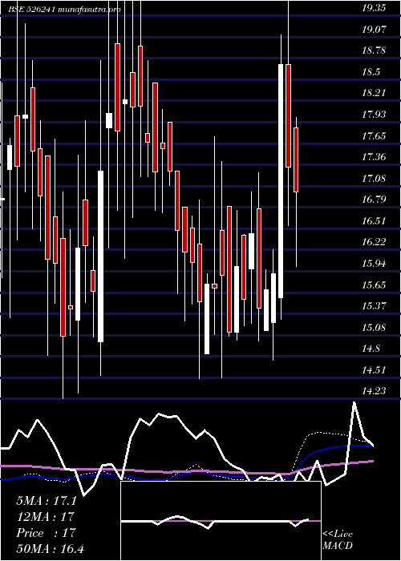This screenshot has width=401, height=561.
Task: Click the 17.08 price axis label
Action: click(374, 178)
